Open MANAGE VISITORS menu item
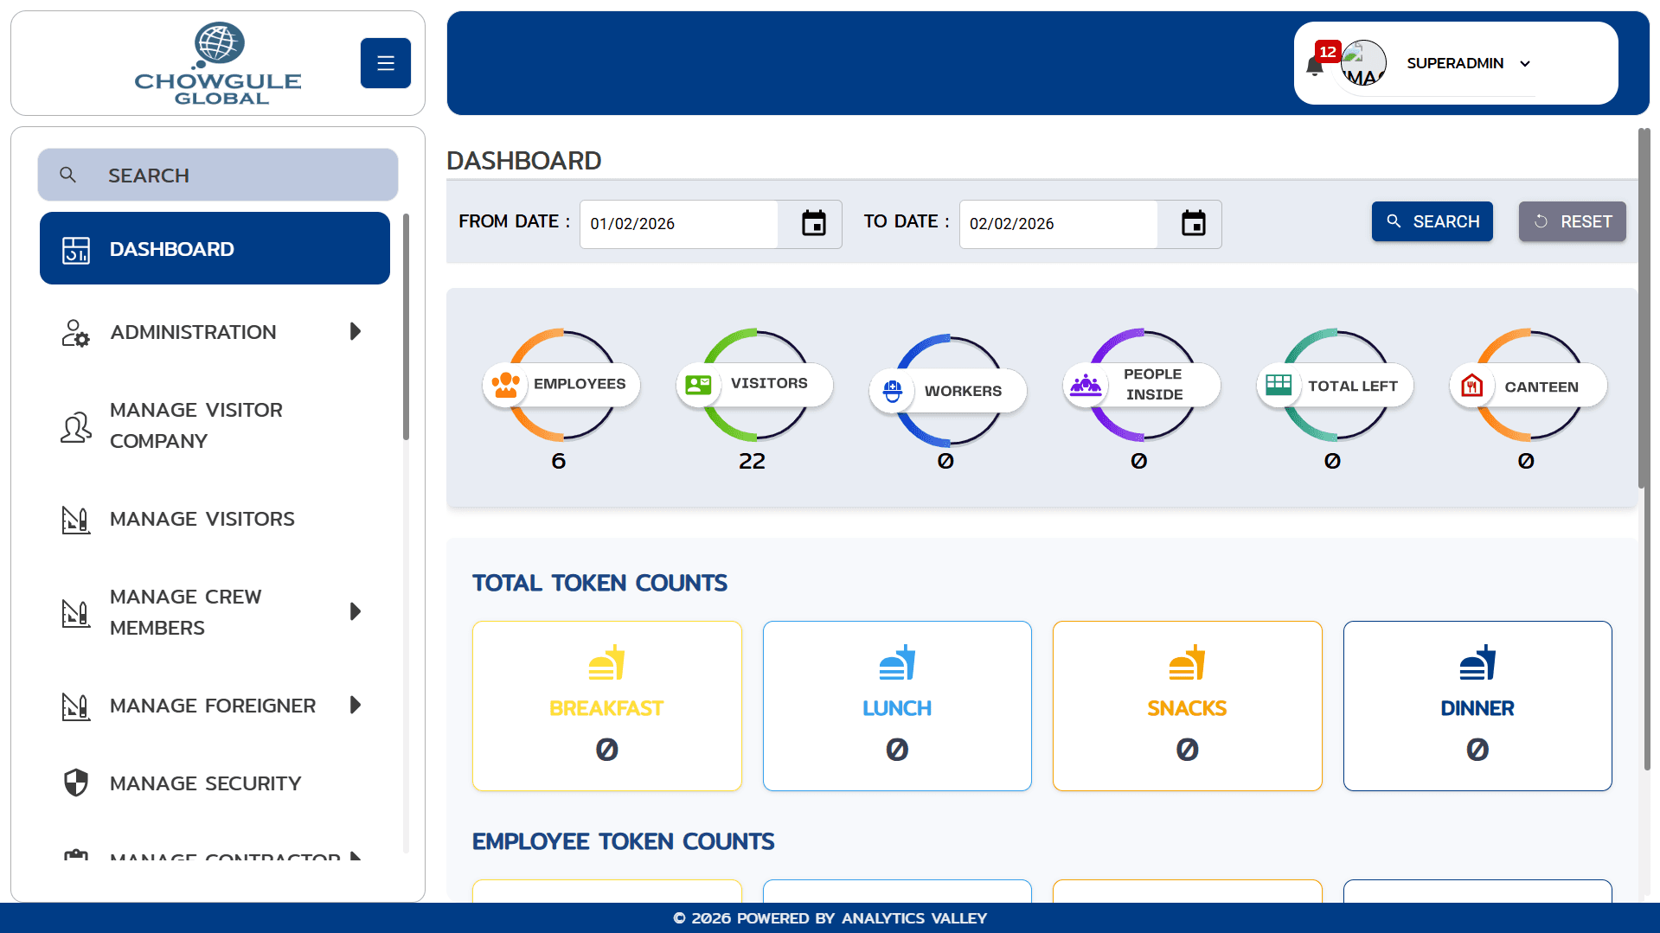Viewport: 1660px width, 933px height. coord(215,519)
